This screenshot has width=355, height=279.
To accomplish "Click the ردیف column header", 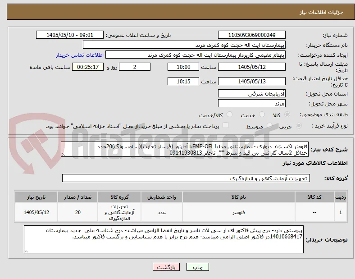I will click(341, 197).
